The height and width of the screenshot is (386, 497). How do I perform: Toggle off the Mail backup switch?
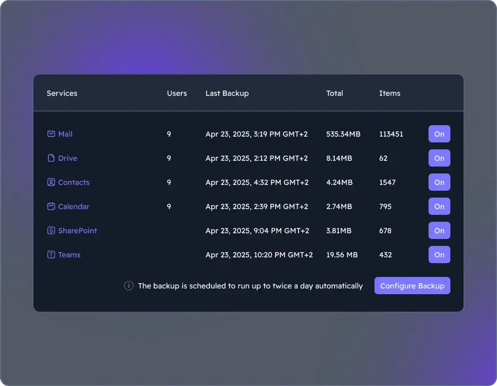click(x=439, y=134)
